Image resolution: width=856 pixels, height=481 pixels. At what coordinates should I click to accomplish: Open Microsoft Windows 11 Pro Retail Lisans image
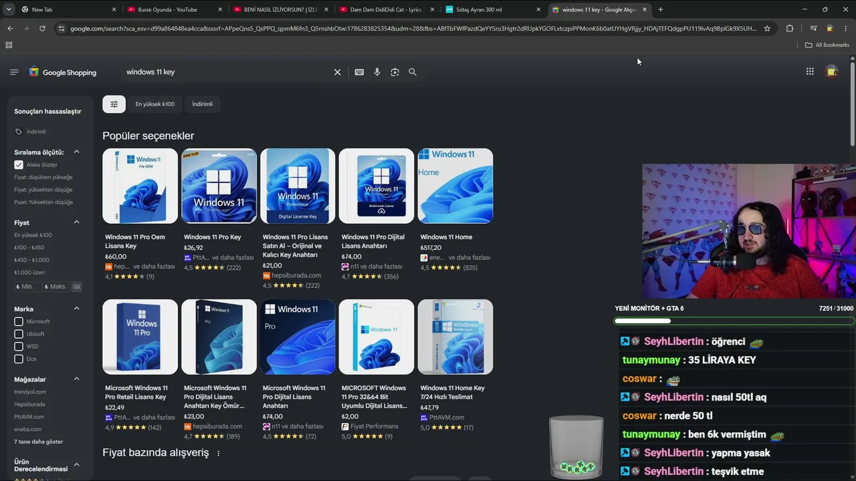pos(140,337)
